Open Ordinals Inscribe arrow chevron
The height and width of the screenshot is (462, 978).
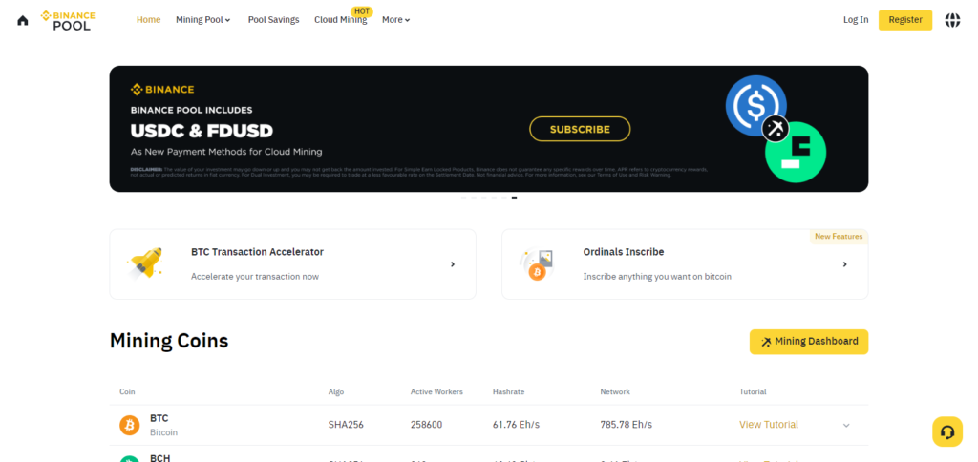844,264
